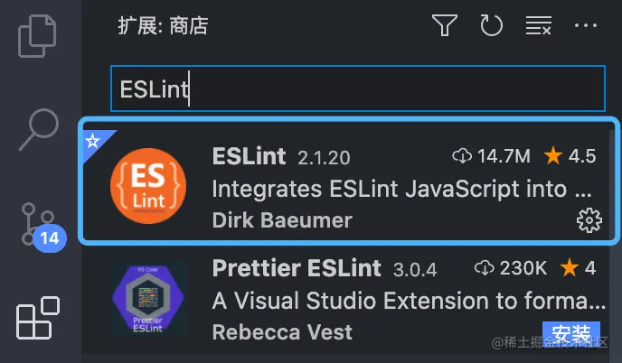Click the ESLint search input field

pyautogui.click(x=358, y=88)
